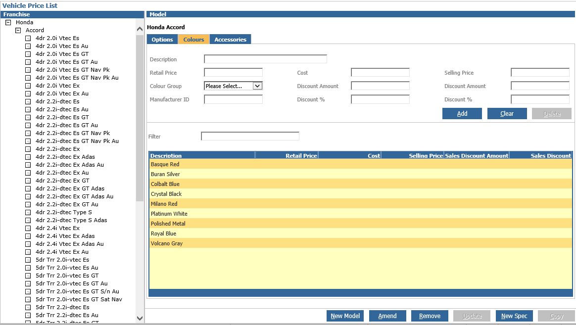Click the New Spec button

point(514,316)
